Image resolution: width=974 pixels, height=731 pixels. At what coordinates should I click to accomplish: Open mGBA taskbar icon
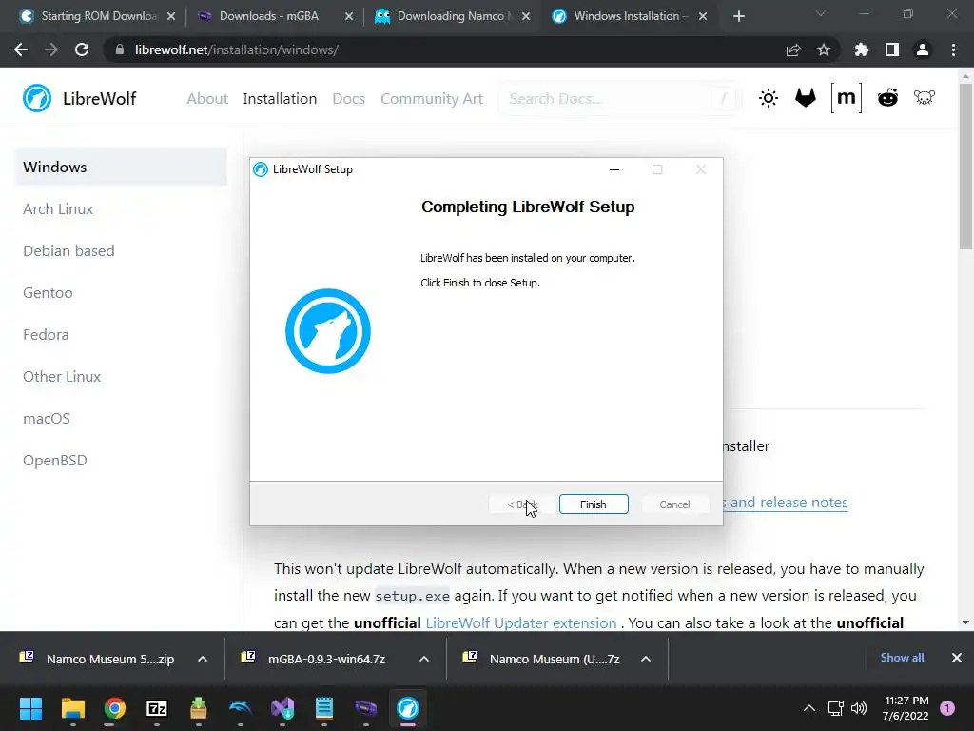pyautogui.click(x=366, y=708)
